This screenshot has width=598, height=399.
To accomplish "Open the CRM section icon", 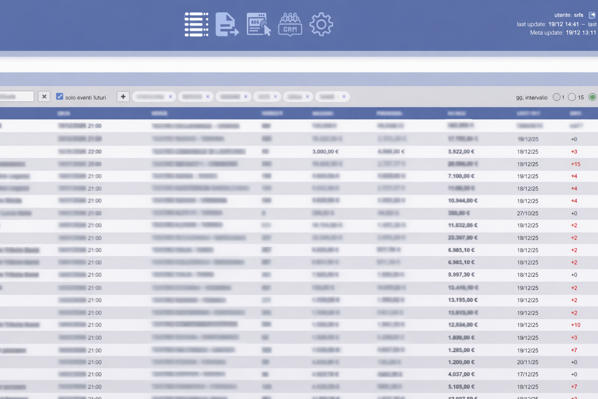I will 290,25.
